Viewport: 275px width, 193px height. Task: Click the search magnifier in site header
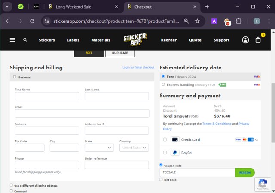25,40
